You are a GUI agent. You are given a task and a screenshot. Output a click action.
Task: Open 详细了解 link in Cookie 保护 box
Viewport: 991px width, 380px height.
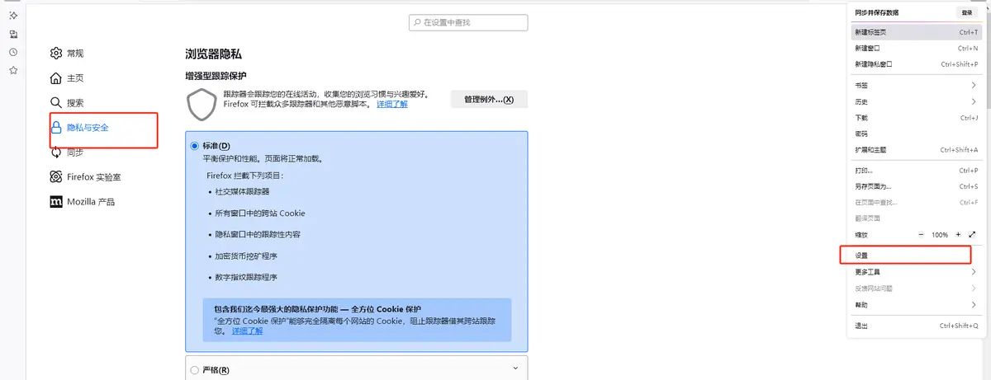point(247,331)
